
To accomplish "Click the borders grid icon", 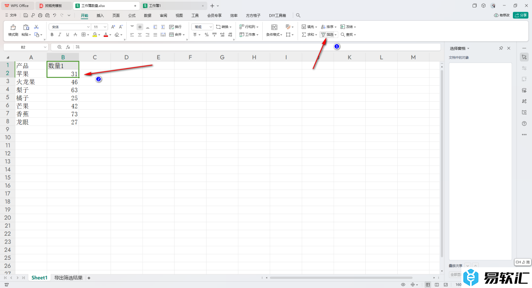I will [83, 34].
